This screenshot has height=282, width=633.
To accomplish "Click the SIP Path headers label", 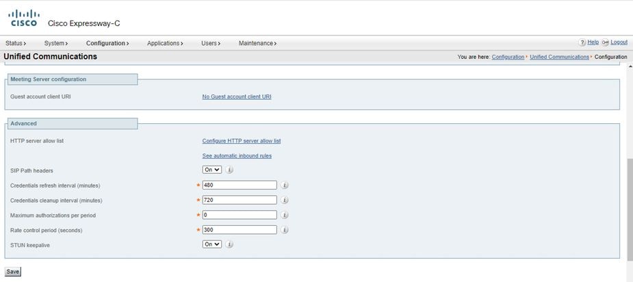I will point(31,170).
